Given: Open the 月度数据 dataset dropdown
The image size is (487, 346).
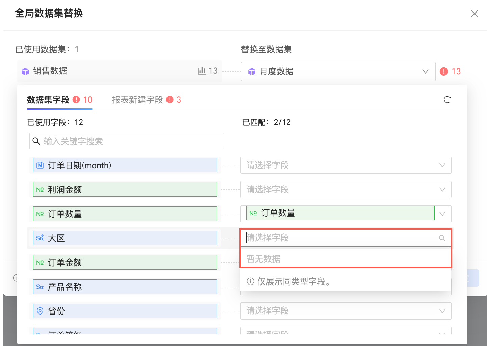Looking at the screenshot, I should (x=338, y=71).
